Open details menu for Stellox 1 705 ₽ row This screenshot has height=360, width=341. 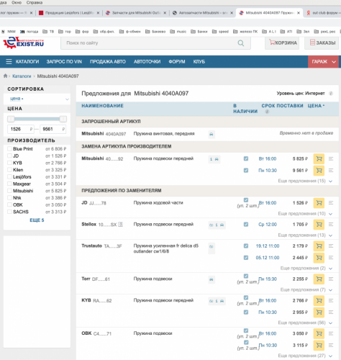(331, 225)
